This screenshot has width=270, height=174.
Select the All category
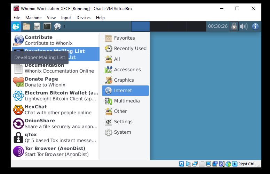click(125, 59)
